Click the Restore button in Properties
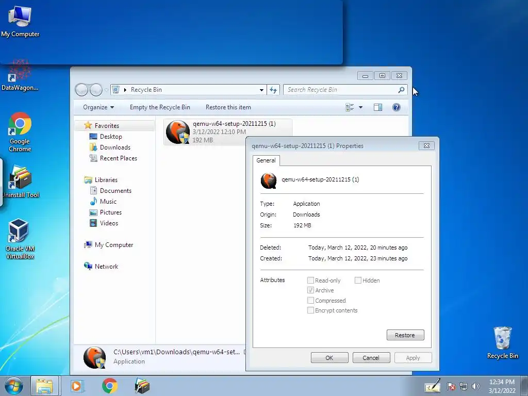Screen dimensions: 528x396 tap(405, 335)
